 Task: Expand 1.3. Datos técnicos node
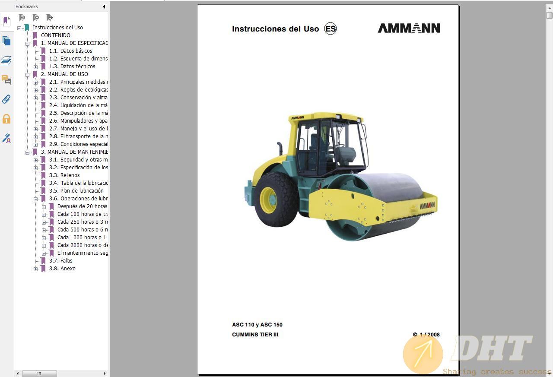tap(36, 67)
